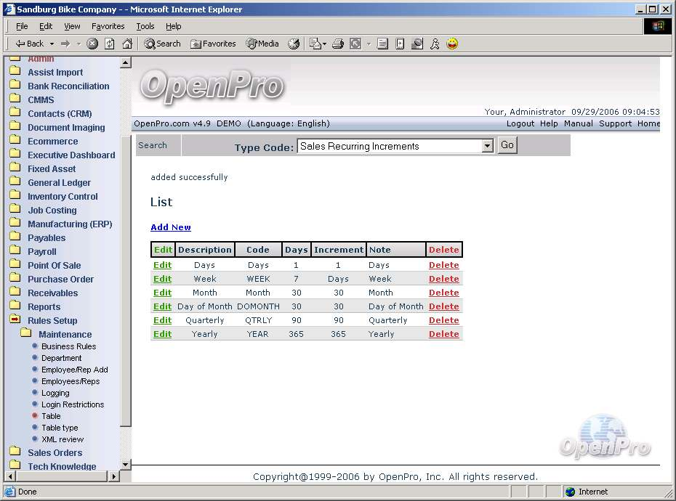Edit the Week row
676x501 pixels.
(x=162, y=279)
